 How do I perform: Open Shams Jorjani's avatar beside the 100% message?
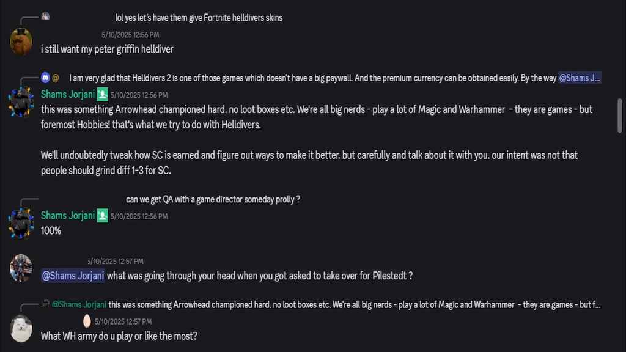[x=21, y=222]
